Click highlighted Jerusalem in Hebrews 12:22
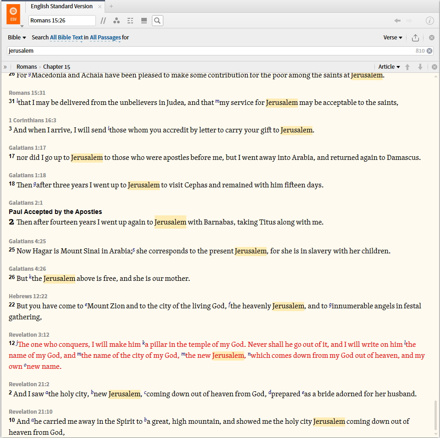440x438 pixels. (x=288, y=306)
